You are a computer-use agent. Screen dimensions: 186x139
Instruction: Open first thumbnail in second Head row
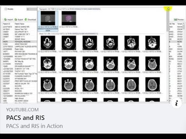[x=48, y=64]
